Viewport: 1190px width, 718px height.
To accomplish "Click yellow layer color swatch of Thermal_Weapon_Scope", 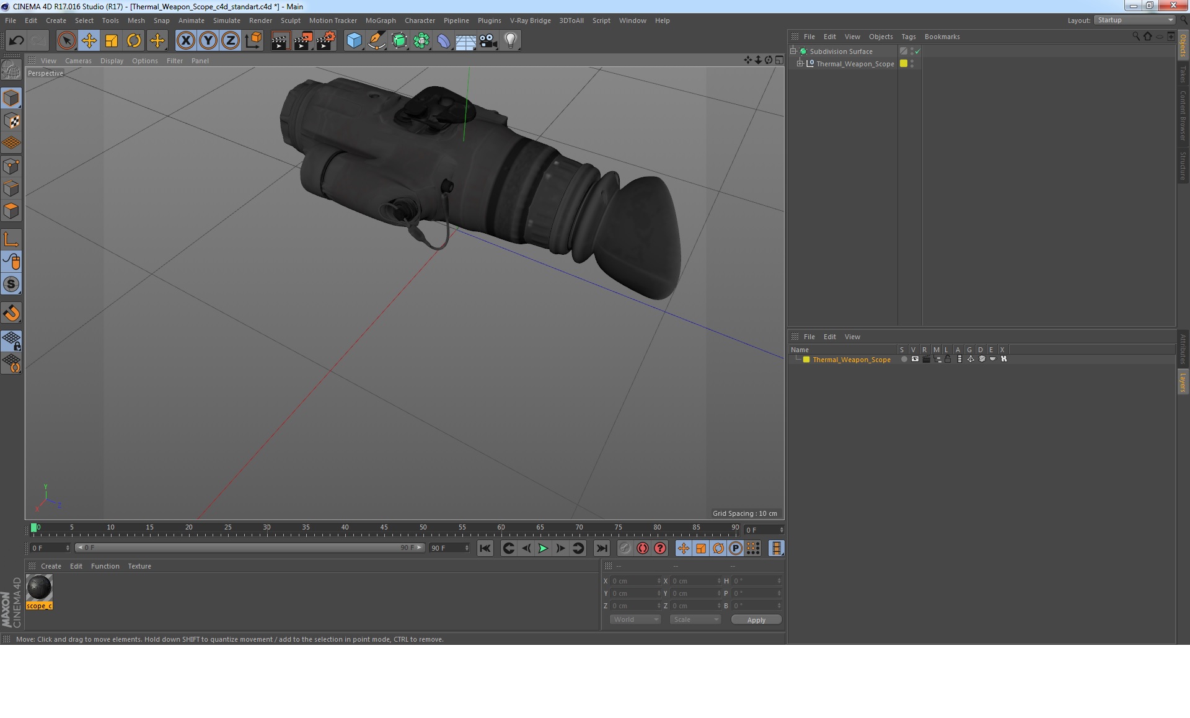I will (x=904, y=63).
